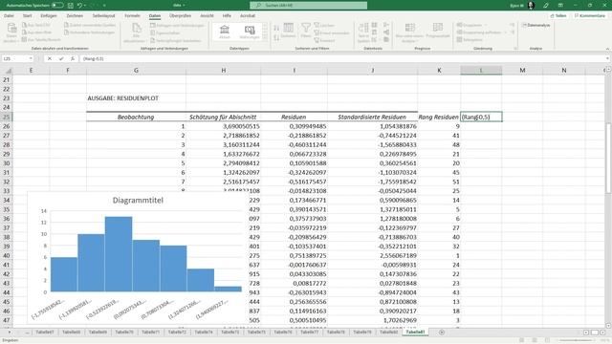Cancel formula entry with X button
The image size is (612, 344).
click(50, 58)
